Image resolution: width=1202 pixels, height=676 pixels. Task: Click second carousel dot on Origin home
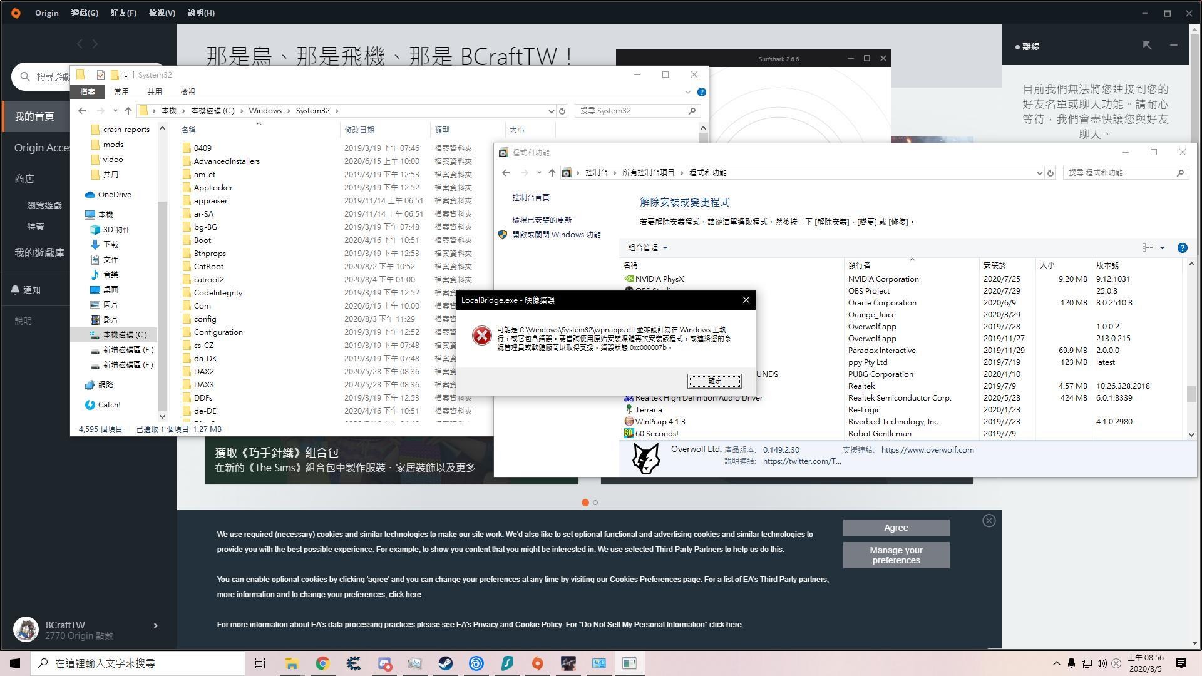(x=595, y=503)
